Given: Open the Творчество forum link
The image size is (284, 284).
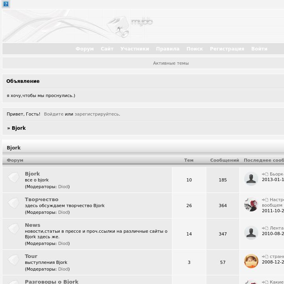Looking at the screenshot, I should pyautogui.click(x=42, y=200).
